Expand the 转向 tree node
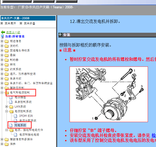The height and width of the screenshot is (147, 156). tap(2, 64)
